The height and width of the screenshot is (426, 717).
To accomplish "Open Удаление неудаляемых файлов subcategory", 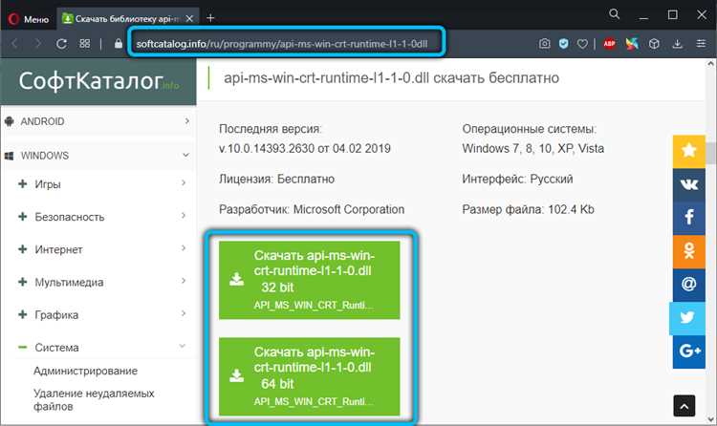I will [x=94, y=399].
